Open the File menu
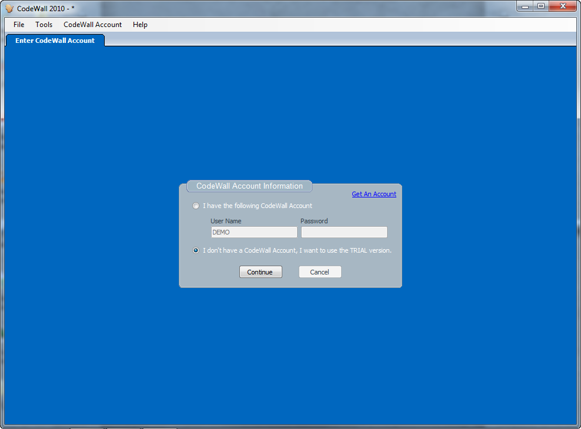Screen dimensions: 581x429 [18, 25]
